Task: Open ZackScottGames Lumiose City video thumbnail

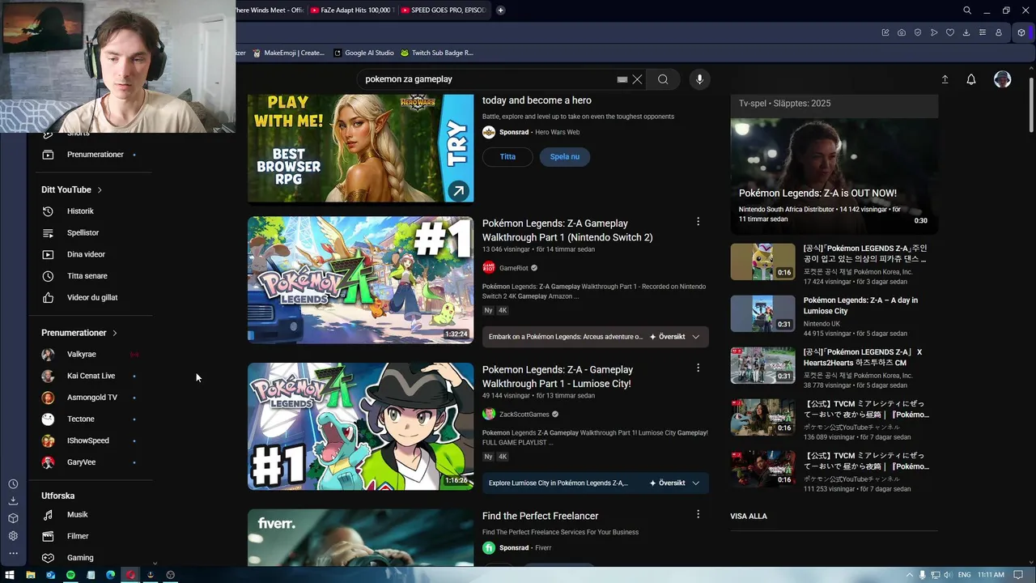Action: pyautogui.click(x=360, y=427)
